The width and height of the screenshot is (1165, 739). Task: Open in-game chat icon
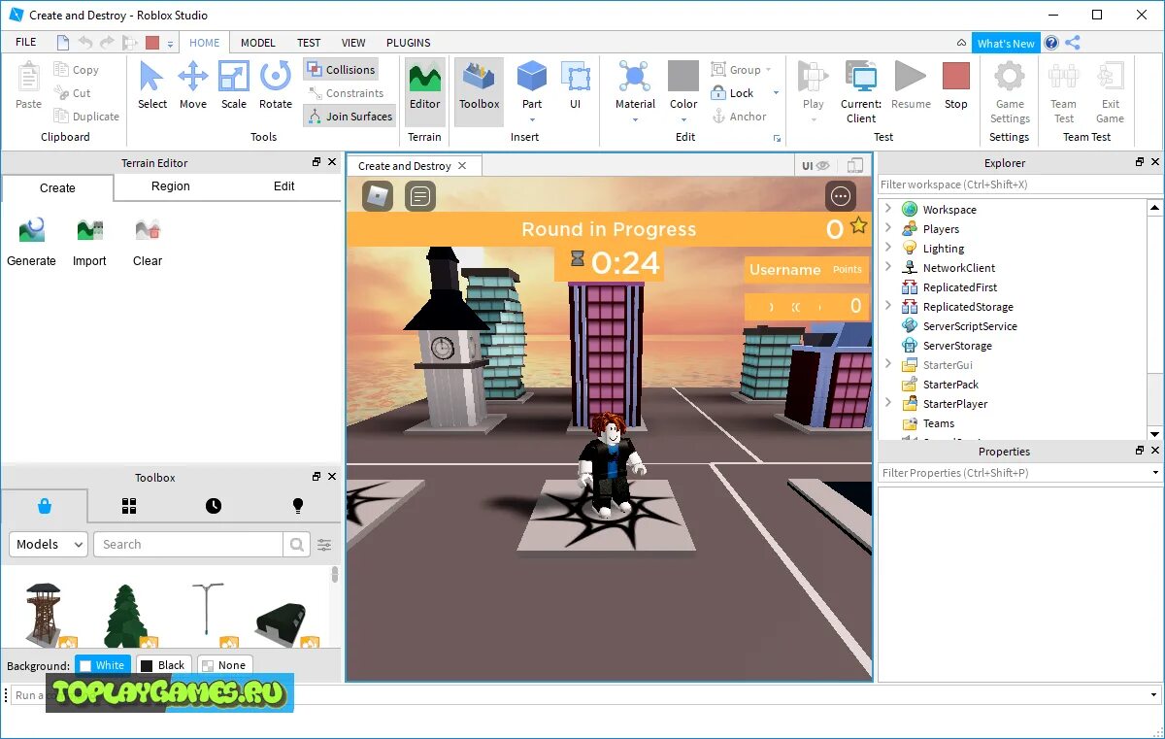point(420,196)
